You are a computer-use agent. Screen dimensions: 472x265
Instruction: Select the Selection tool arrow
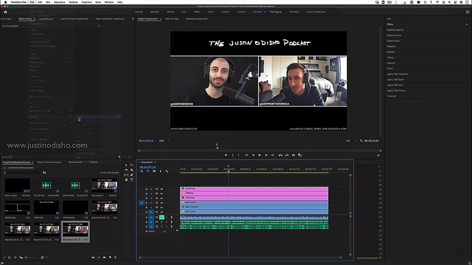point(126,165)
